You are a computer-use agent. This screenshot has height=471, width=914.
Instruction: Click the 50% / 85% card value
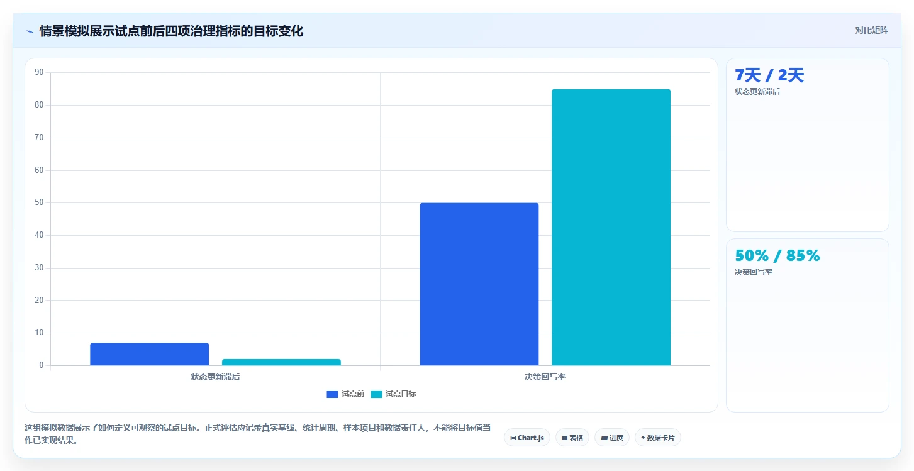[777, 256]
